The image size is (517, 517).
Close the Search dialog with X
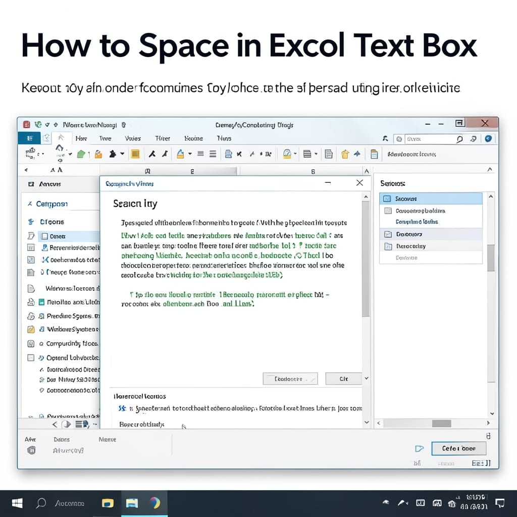pos(359,183)
